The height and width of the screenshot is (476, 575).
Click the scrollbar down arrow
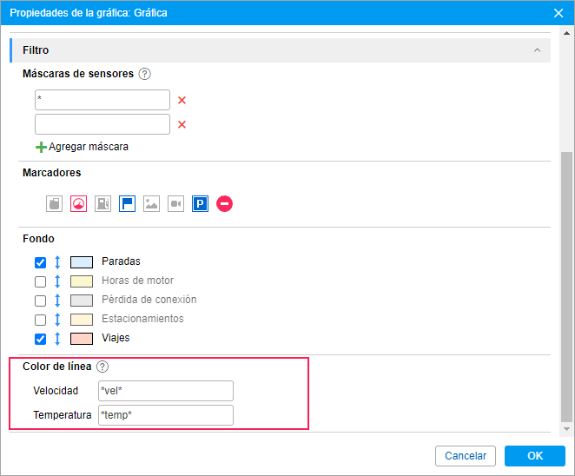pos(566,429)
